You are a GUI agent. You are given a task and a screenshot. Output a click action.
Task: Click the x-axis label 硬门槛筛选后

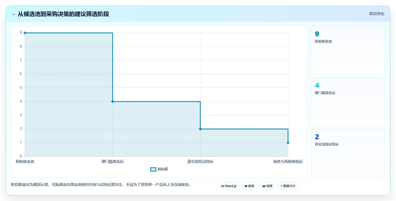click(113, 161)
